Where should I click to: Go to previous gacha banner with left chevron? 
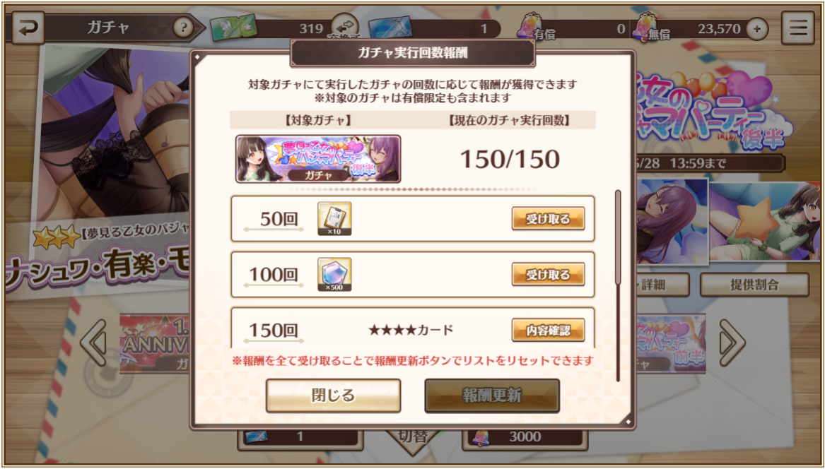pyautogui.click(x=93, y=343)
